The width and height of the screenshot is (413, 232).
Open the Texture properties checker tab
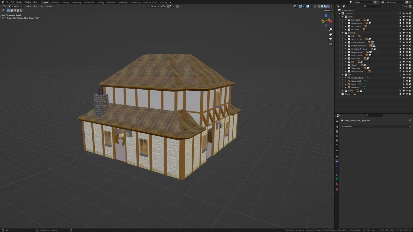(x=337, y=190)
